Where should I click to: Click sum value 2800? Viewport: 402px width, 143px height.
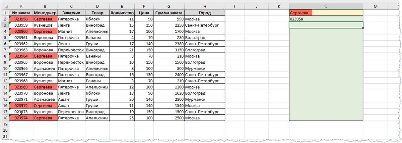click(x=169, y=100)
